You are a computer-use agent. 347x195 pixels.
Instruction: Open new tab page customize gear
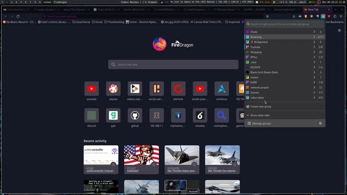click(339, 30)
